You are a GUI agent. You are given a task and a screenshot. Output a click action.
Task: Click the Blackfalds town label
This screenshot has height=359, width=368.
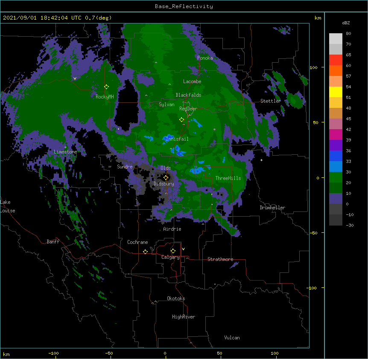coord(188,95)
